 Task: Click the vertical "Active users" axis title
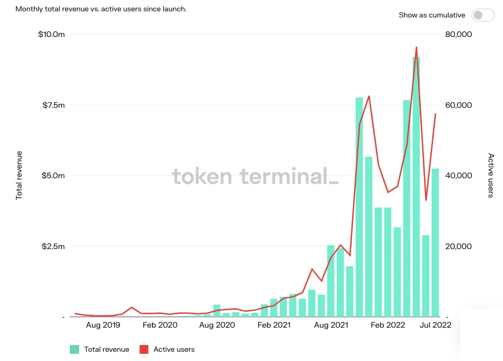pos(491,177)
